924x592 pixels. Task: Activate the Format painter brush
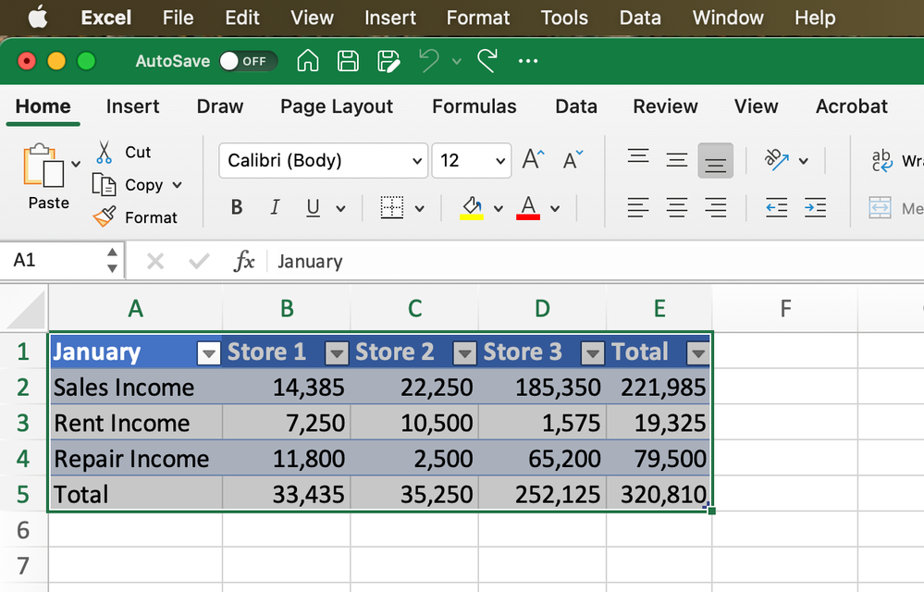click(105, 216)
